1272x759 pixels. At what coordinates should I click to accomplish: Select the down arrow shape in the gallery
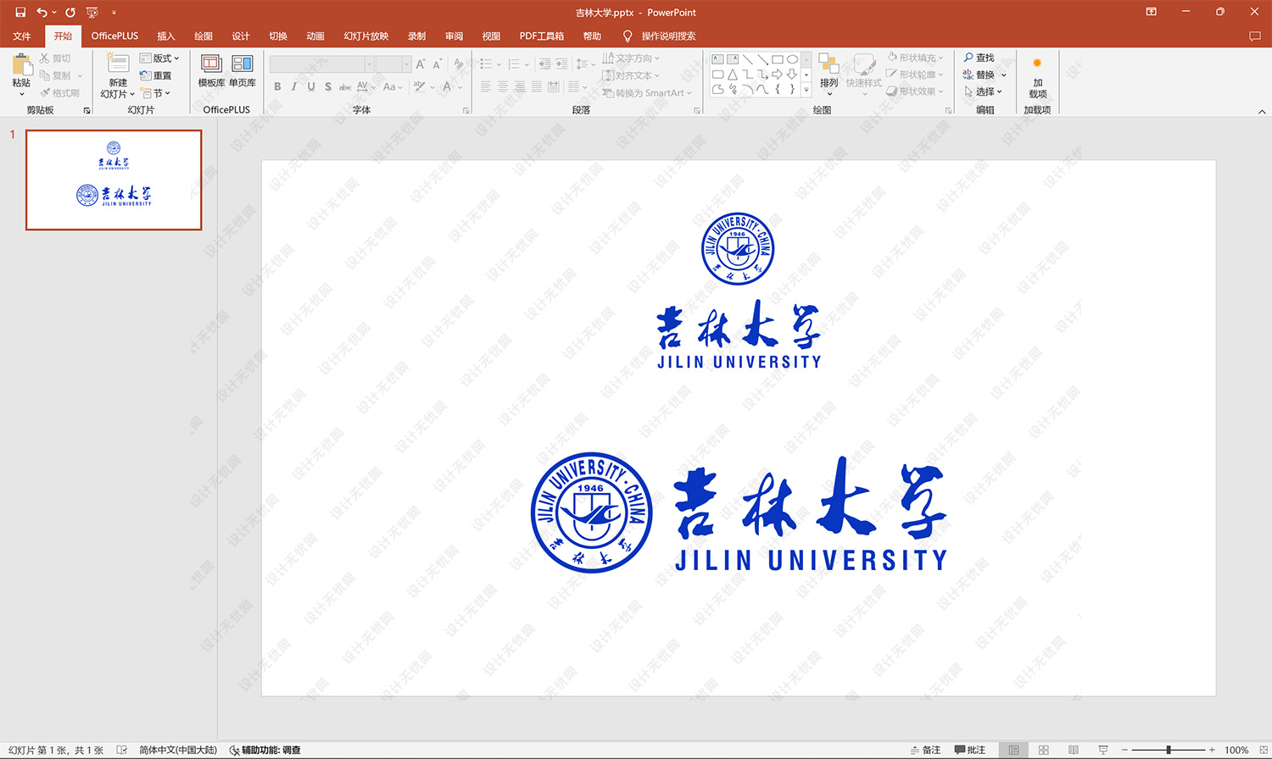click(792, 75)
